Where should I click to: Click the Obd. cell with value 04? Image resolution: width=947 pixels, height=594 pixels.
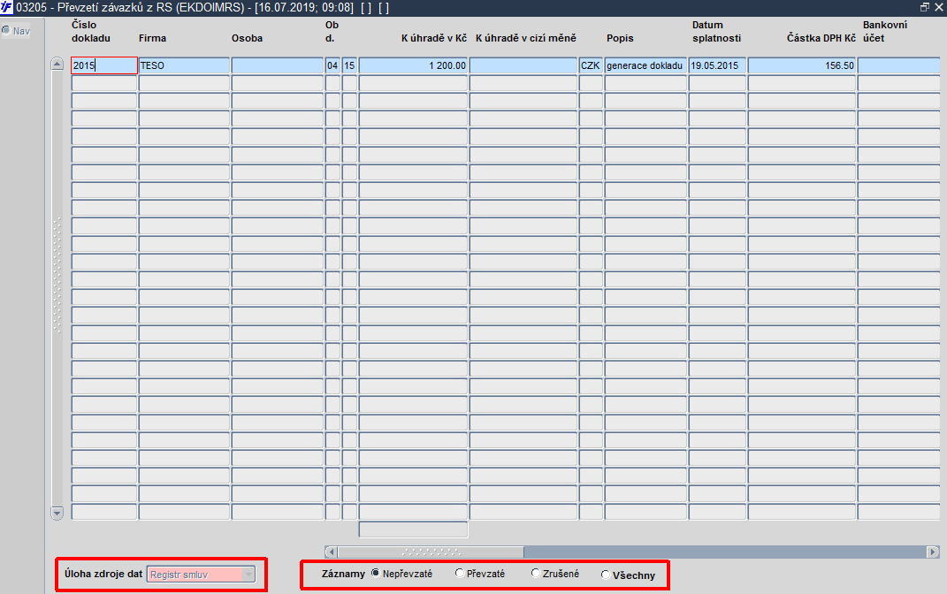tap(332, 65)
